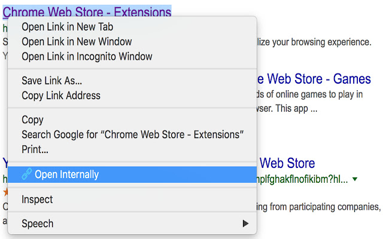The width and height of the screenshot is (383, 239).
Task: Choose Save Link As… from the context menu
Action: tap(51, 81)
